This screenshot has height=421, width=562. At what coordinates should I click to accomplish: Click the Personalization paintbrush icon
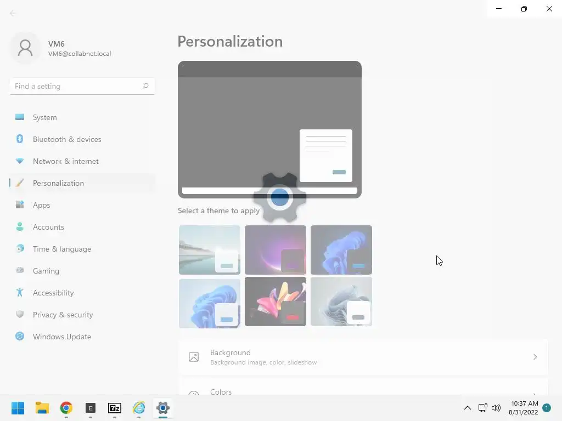(x=20, y=183)
